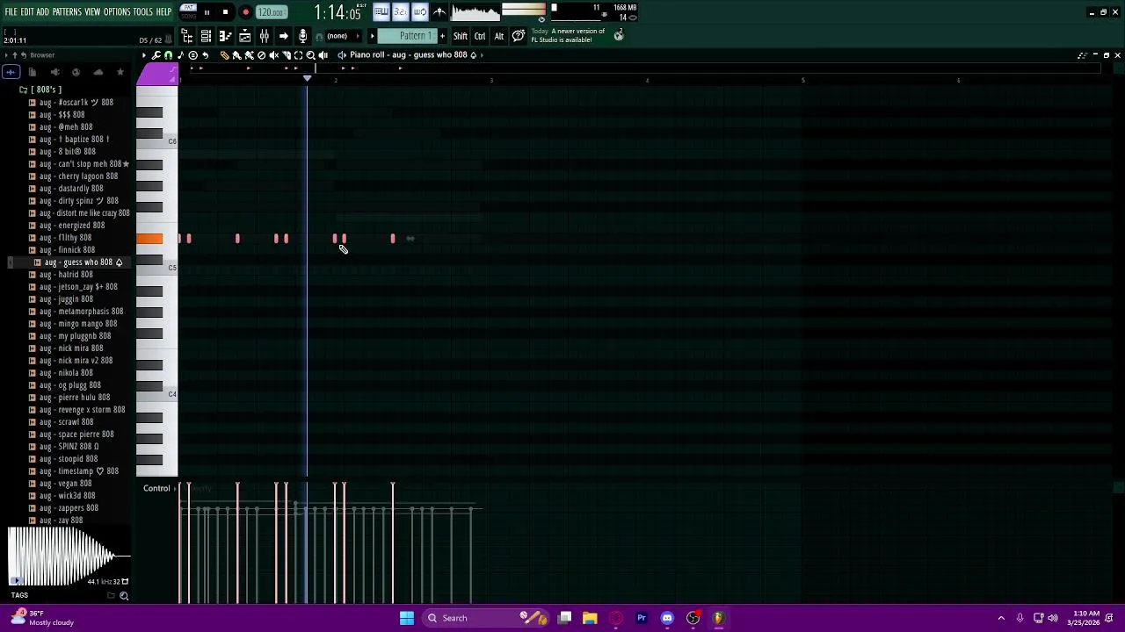Show browser plugin database tab icon
The width and height of the screenshot is (1125, 632).
tap(54, 72)
